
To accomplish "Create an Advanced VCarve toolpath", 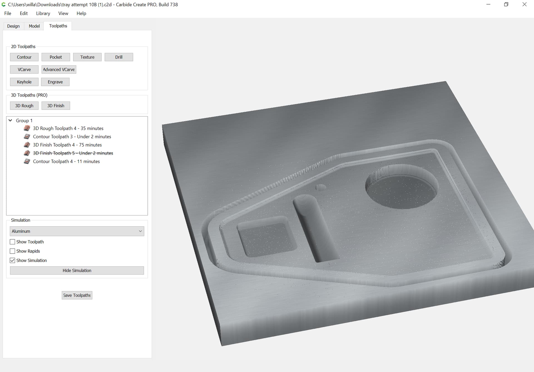I will pyautogui.click(x=59, y=70).
